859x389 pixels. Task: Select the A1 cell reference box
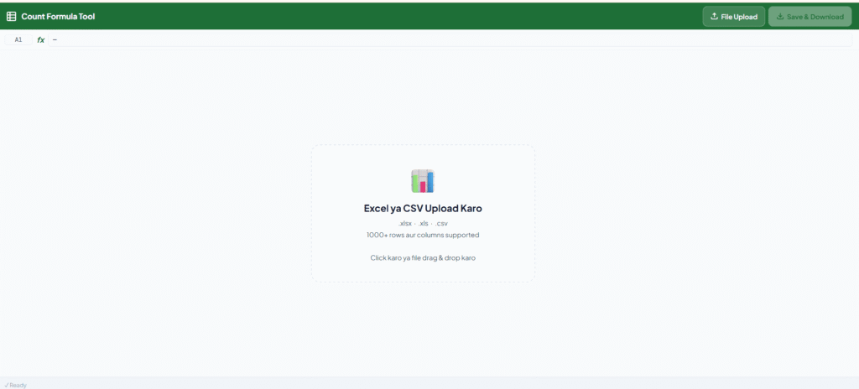pos(18,39)
